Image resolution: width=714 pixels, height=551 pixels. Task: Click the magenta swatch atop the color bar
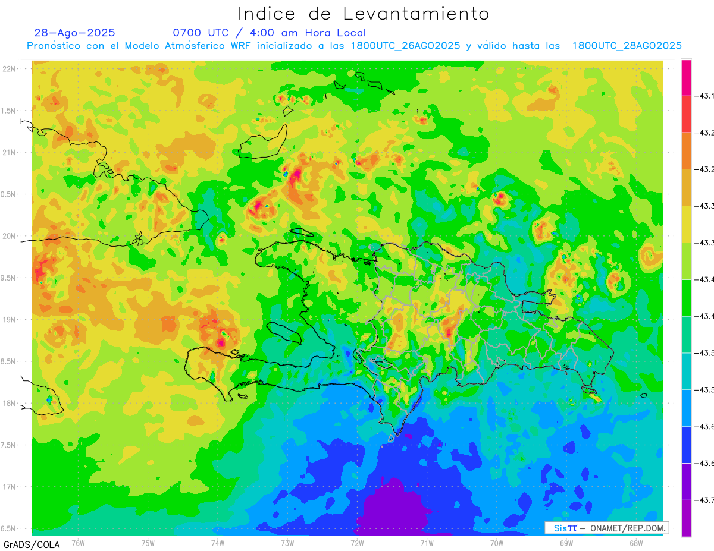click(x=686, y=77)
